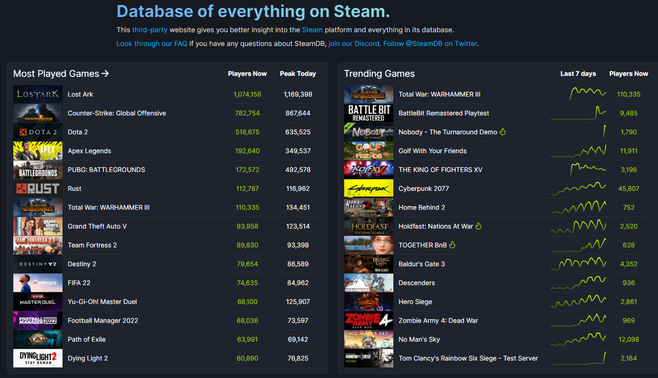Click the Yu-Gi-Oh! Master Duel thumbnail

[38, 302]
